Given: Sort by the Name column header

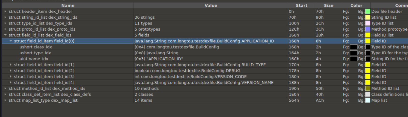Looking at the screenshot, I should tap(68, 5).
